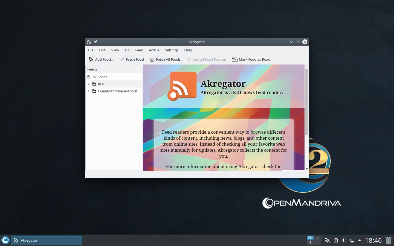Switch to virtual desktop 2
Image resolution: width=394 pixels, height=246 pixels.
pos(317,238)
